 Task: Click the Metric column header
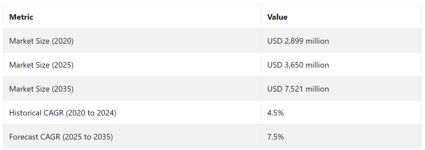pos(132,17)
